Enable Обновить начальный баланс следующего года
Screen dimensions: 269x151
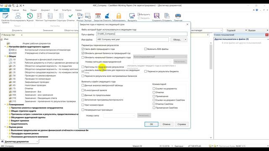(83, 57)
